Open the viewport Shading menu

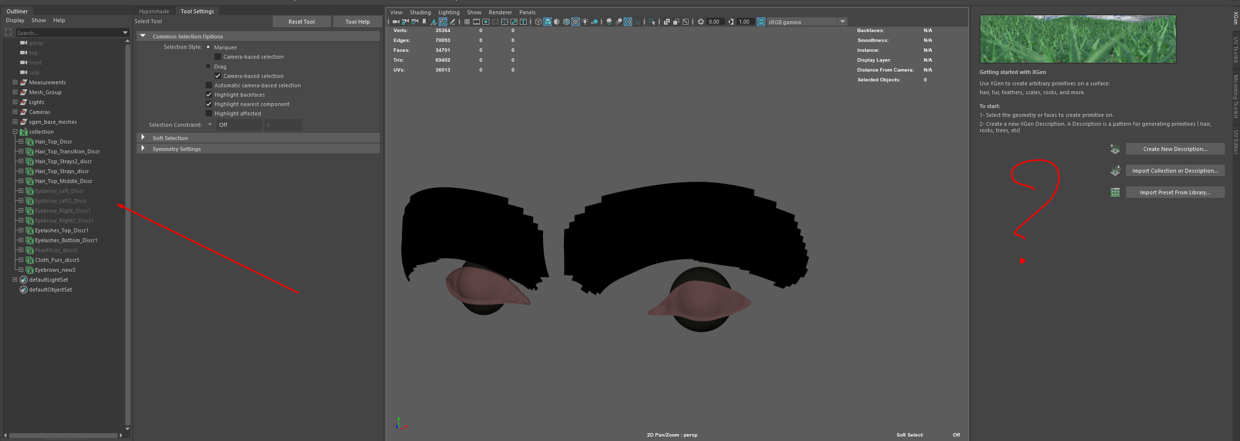[420, 12]
